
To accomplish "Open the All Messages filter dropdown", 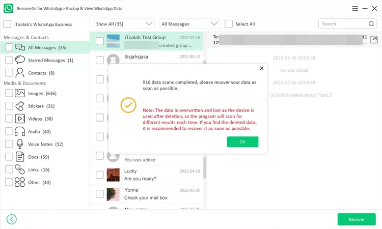I will pyautogui.click(x=189, y=24).
